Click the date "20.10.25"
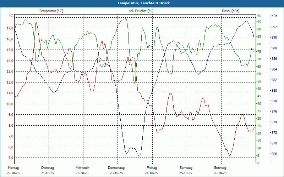 coord(13,173)
